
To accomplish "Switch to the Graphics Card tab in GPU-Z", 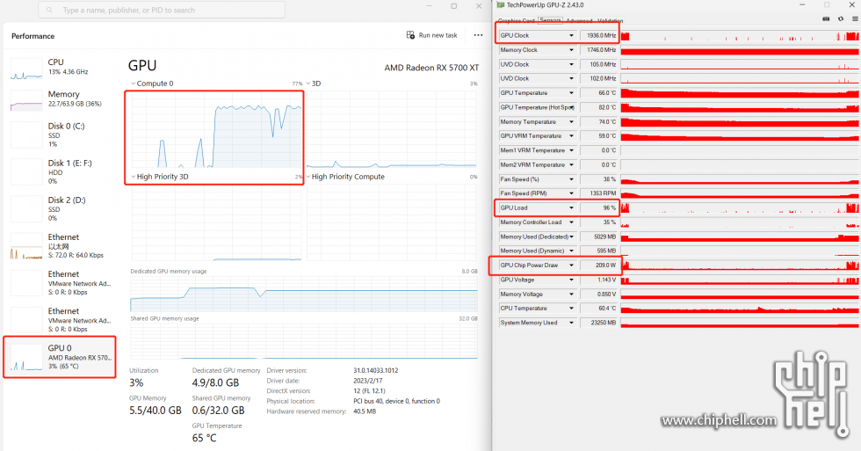I will tap(517, 21).
